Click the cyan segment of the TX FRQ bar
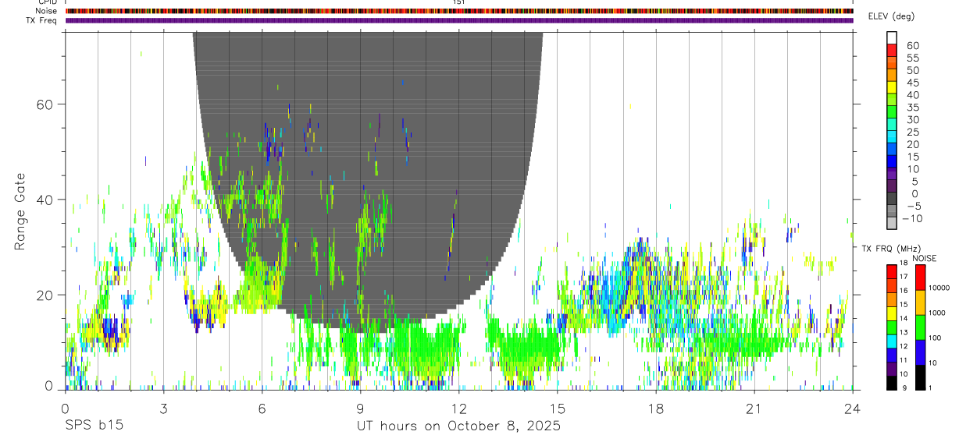The image size is (959, 442). tap(892, 341)
